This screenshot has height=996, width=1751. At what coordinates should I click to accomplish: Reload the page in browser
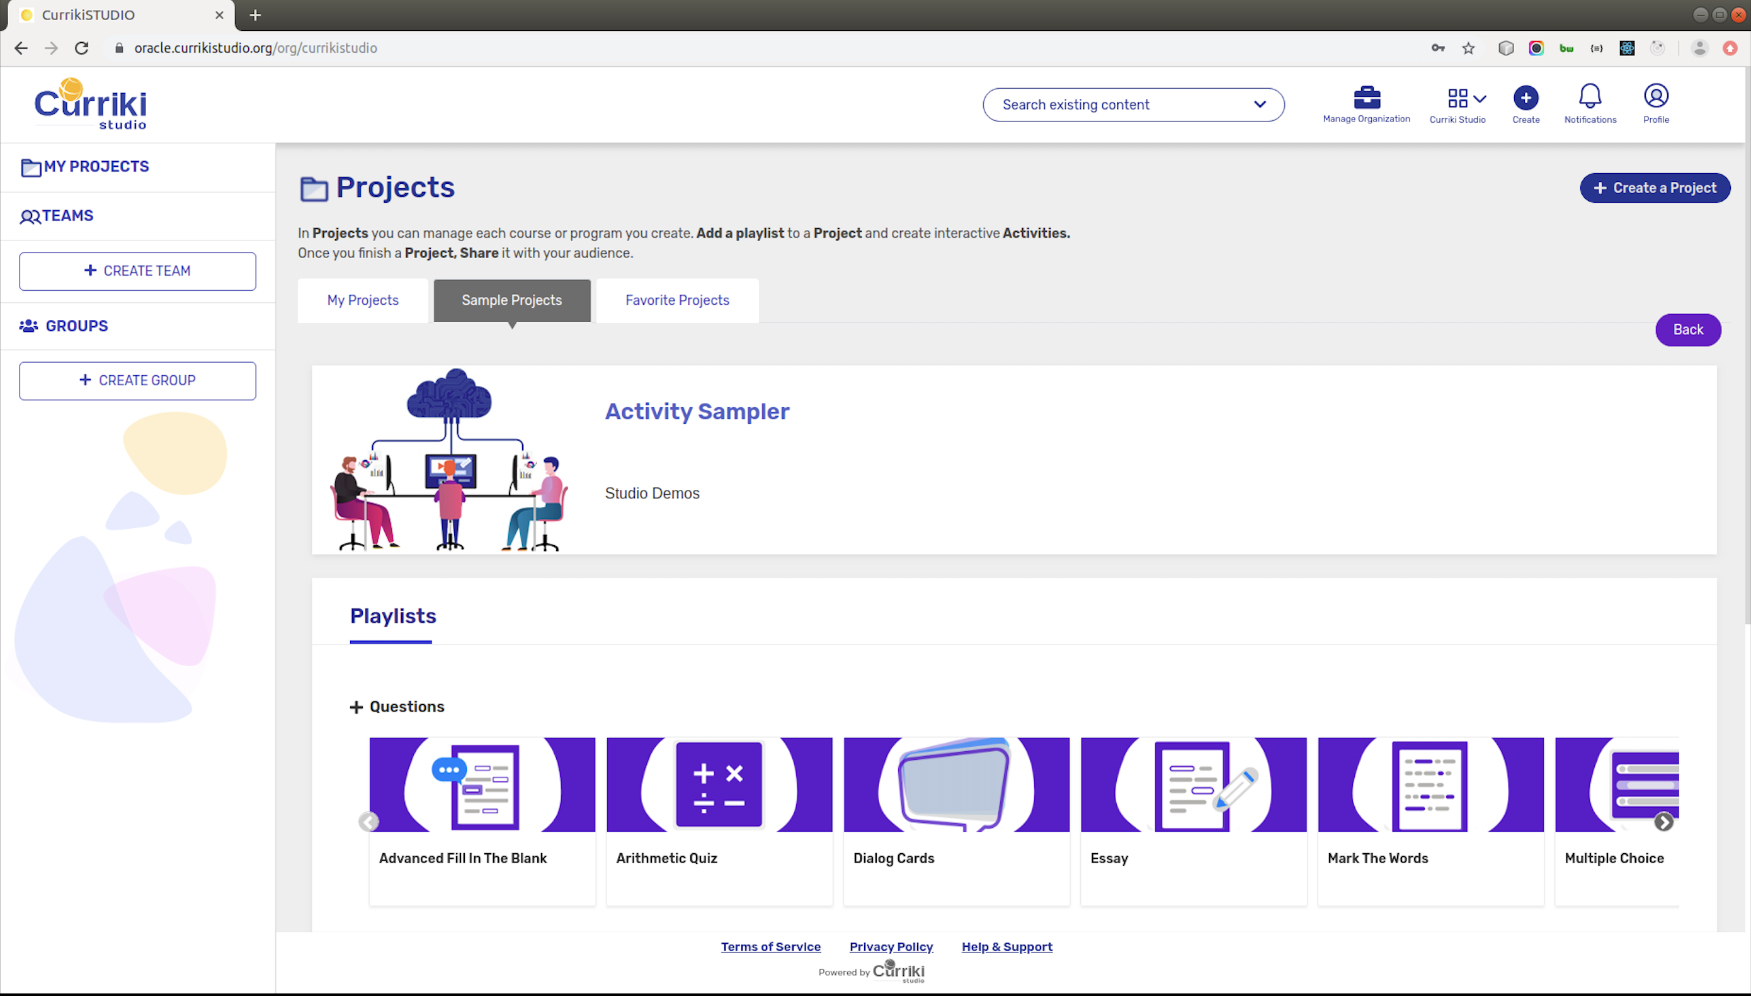81,48
